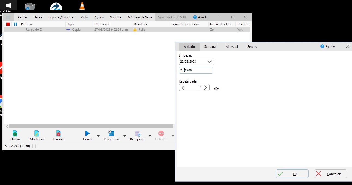Switch to the Semanal tab
Viewport: 352px width, 185px height.
pyautogui.click(x=210, y=47)
